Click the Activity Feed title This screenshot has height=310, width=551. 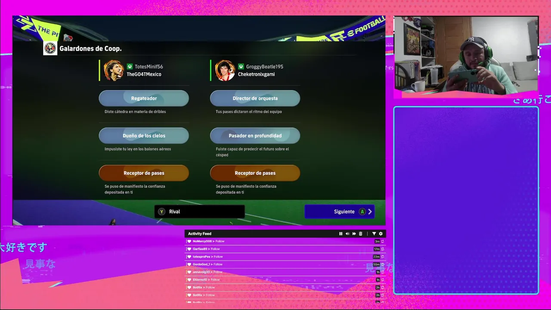click(x=199, y=234)
